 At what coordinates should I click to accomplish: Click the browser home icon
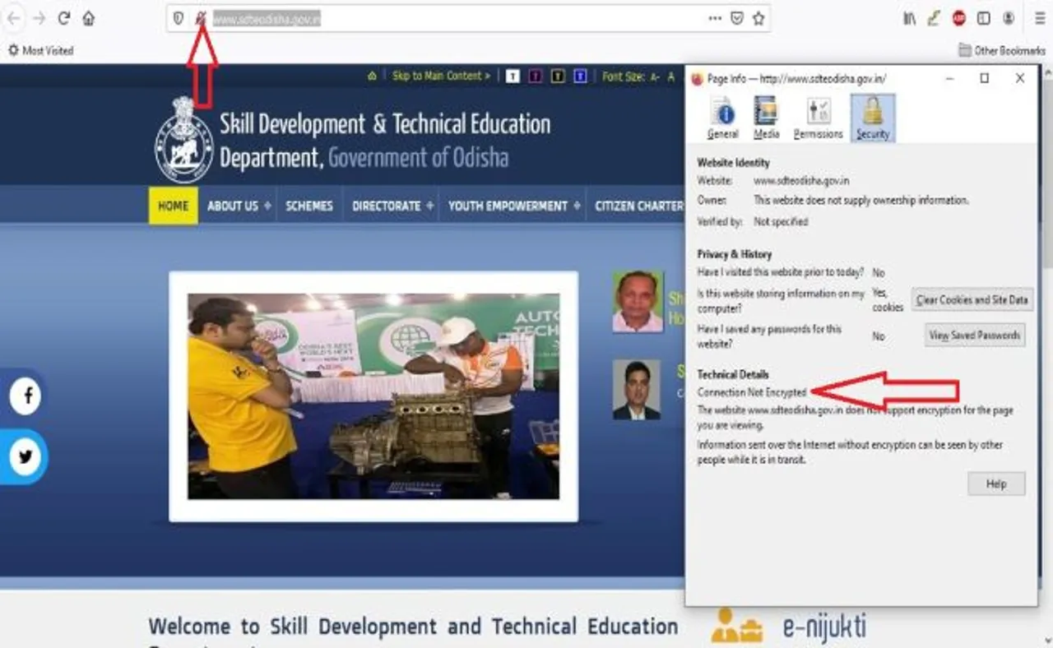(88, 18)
